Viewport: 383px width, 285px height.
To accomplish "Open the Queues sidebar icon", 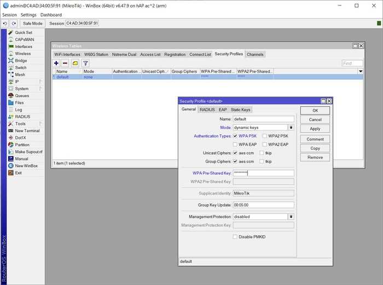I will coord(11,96).
